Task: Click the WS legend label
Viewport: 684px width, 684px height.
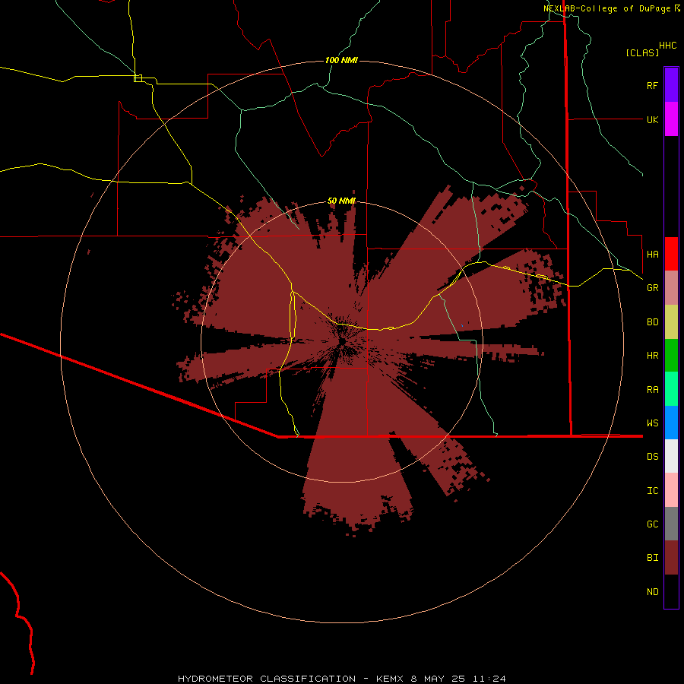Action: [x=652, y=423]
